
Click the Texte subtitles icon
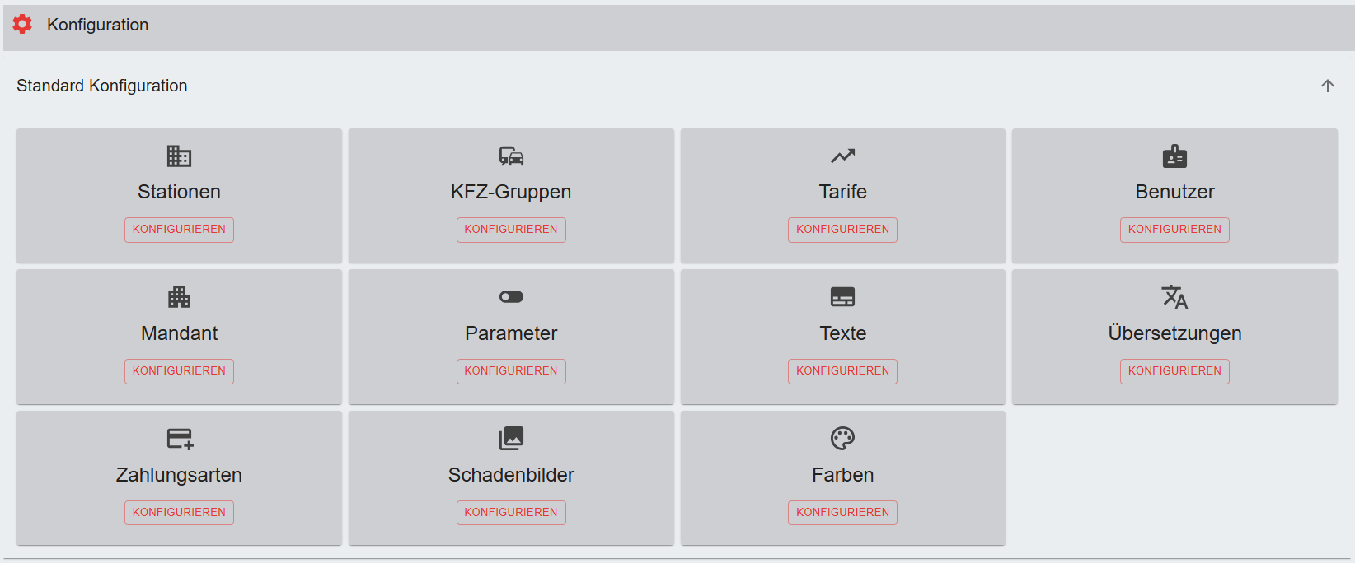point(842,297)
